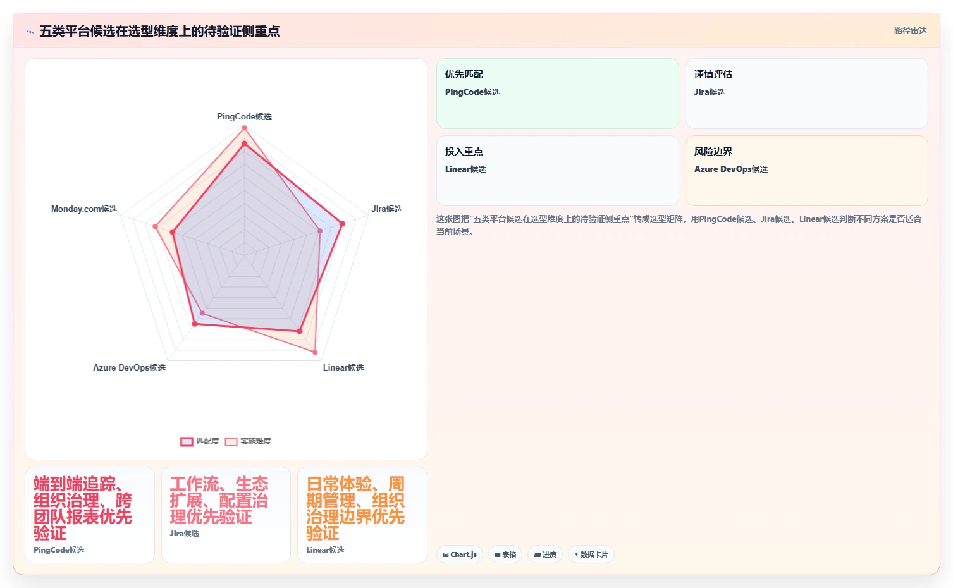
Task: Select the 工作流、生态扩展 Jira候选 stat card
Action: click(x=226, y=515)
